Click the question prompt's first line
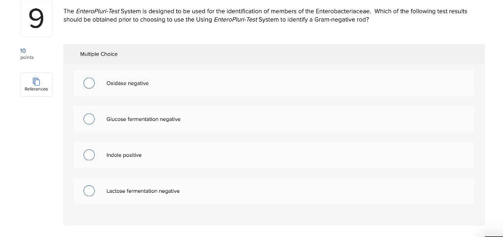Image resolution: width=503 pixels, height=237 pixels. click(x=265, y=11)
